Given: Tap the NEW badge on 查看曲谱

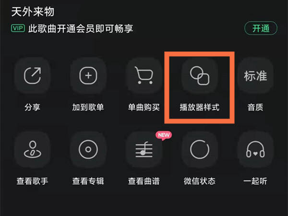Looking at the screenshot, I should coord(164,135).
